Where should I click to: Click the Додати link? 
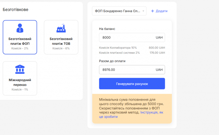click(x=162, y=11)
